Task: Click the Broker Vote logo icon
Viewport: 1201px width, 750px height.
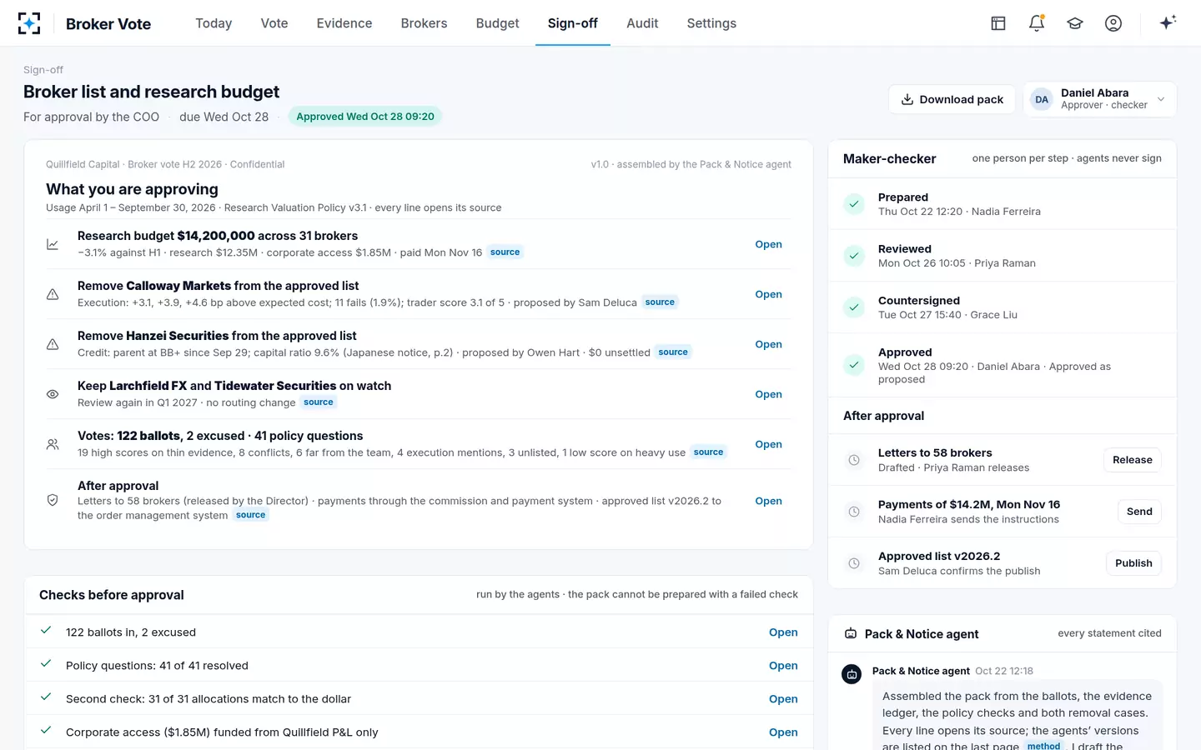Action: pos(29,23)
